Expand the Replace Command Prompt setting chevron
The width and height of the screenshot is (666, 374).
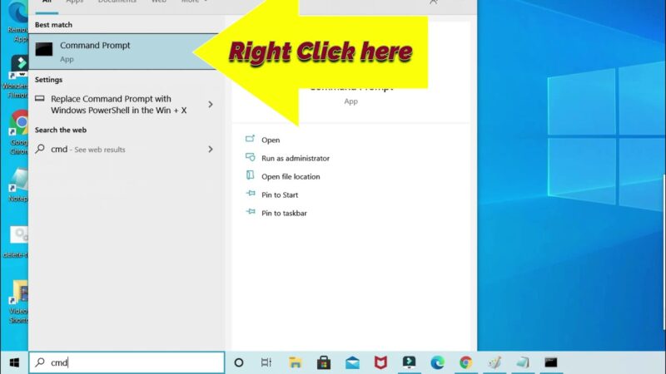coord(211,105)
